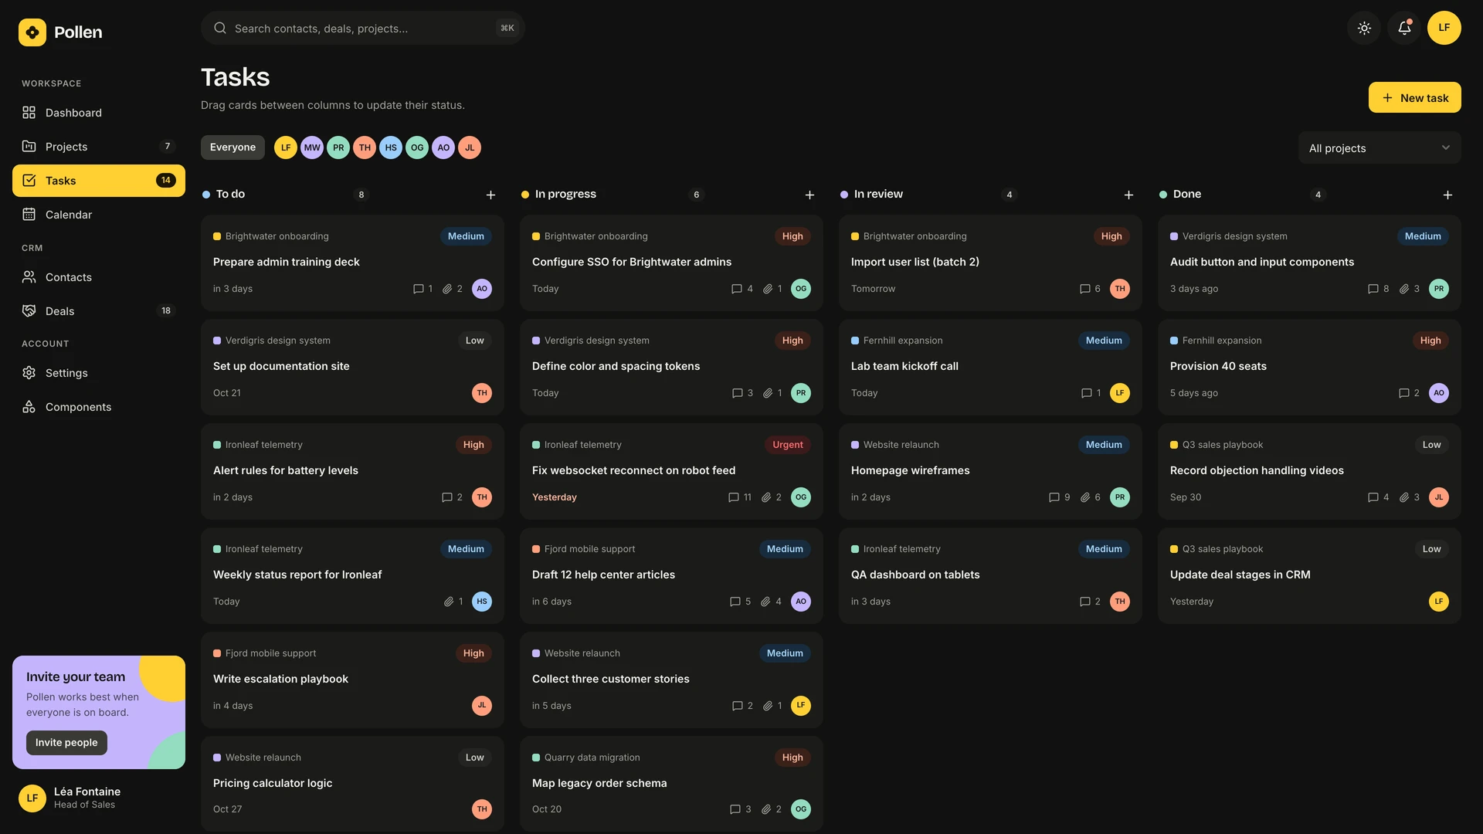Open Contacts in the sidebar
Screen dimensions: 1483x834
pyautogui.click(x=99, y=277)
